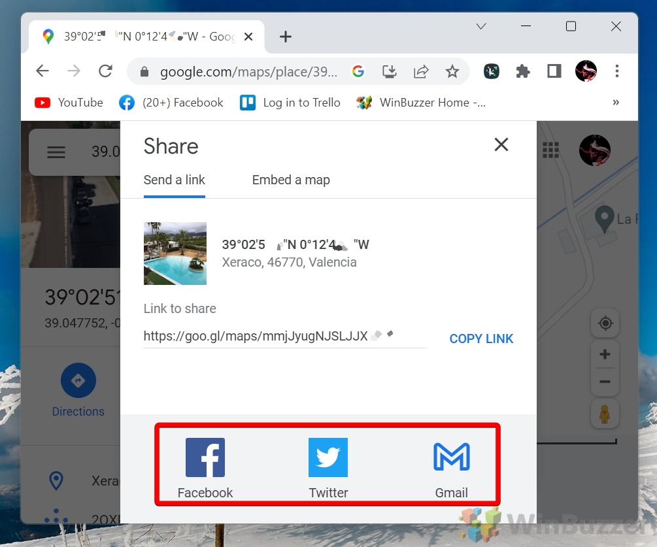Open the Chrome three-dot menu
Screen dimensions: 657x547
[616, 71]
